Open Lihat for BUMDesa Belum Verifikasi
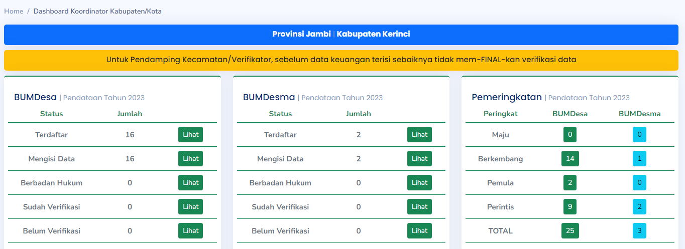The width and height of the screenshot is (685, 249). pos(191,231)
